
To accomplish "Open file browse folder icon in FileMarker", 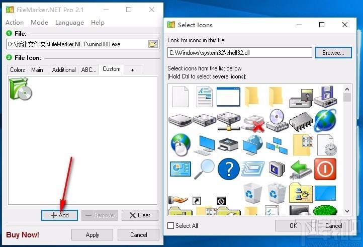I will (153, 44).
